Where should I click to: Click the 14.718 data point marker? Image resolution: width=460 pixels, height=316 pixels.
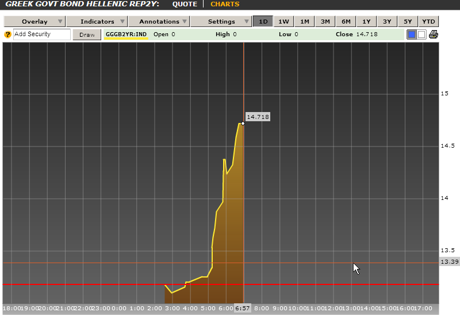243,124
